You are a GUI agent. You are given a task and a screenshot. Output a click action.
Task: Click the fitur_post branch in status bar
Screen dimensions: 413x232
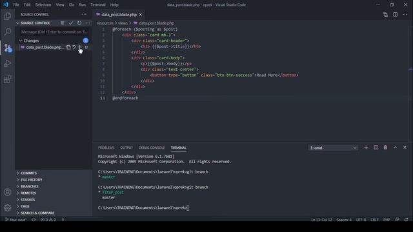click(15, 220)
